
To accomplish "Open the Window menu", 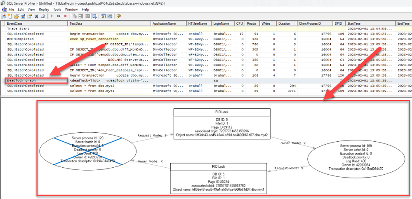I will click(71, 9).
